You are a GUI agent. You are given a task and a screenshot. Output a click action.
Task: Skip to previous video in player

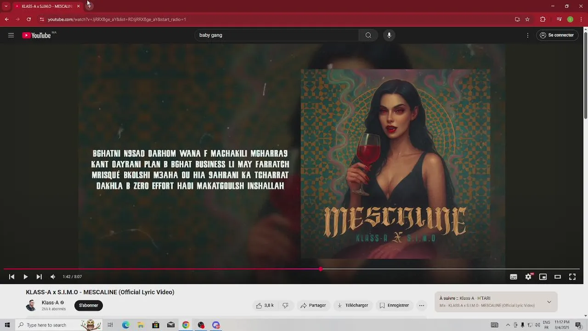pyautogui.click(x=12, y=277)
